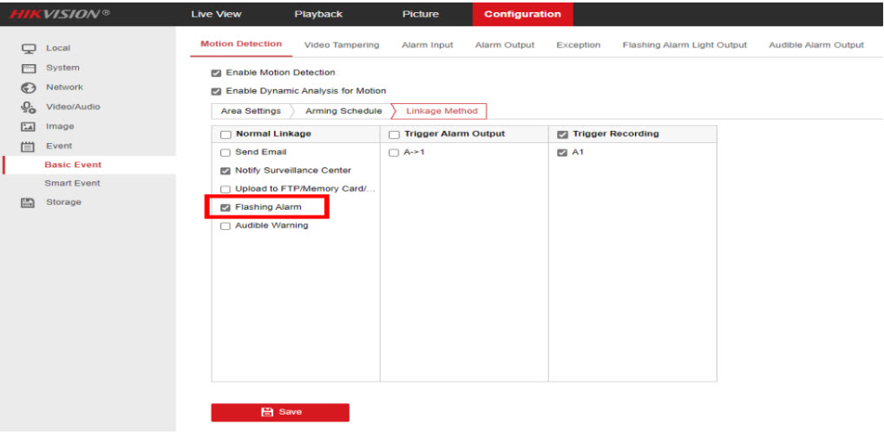Check the Audible Warning option
This screenshot has height=438, width=884.
point(226,226)
